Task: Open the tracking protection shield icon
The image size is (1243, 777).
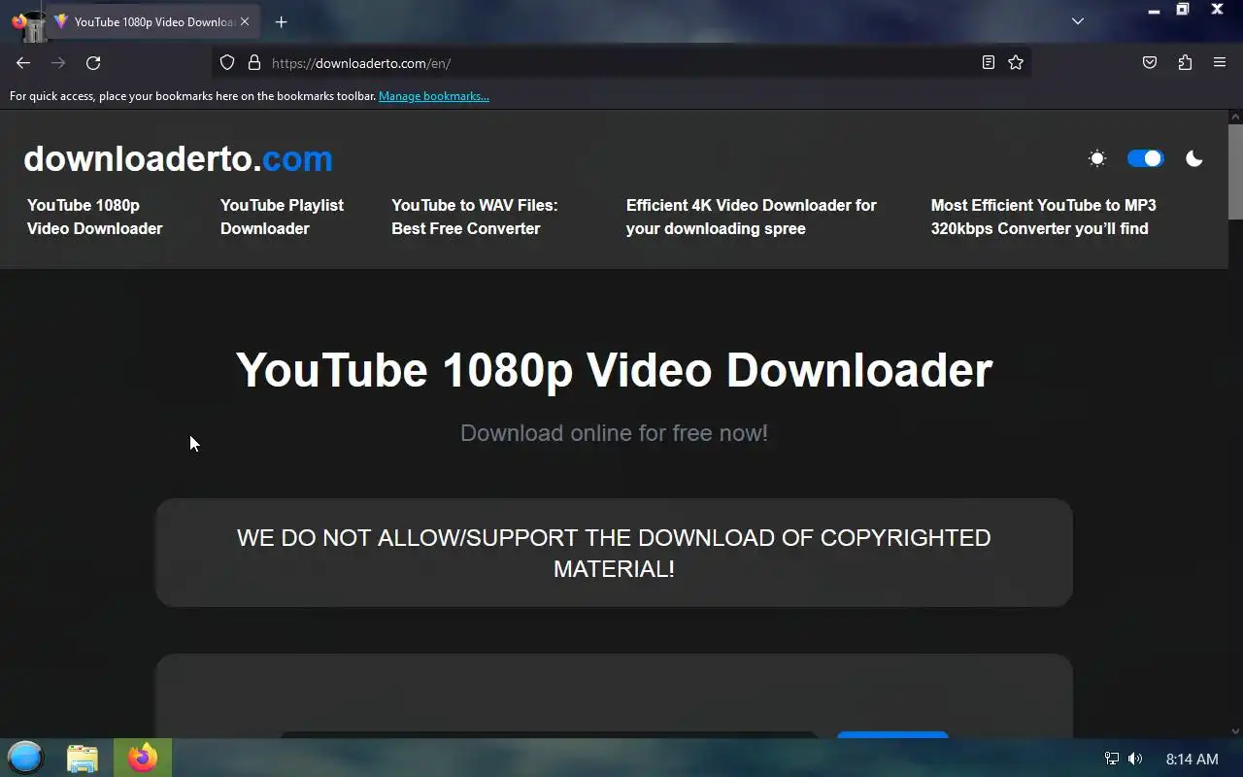Action: click(x=227, y=63)
